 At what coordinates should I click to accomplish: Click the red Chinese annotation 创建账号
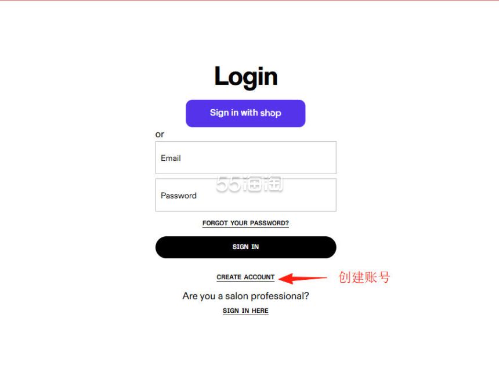point(364,277)
